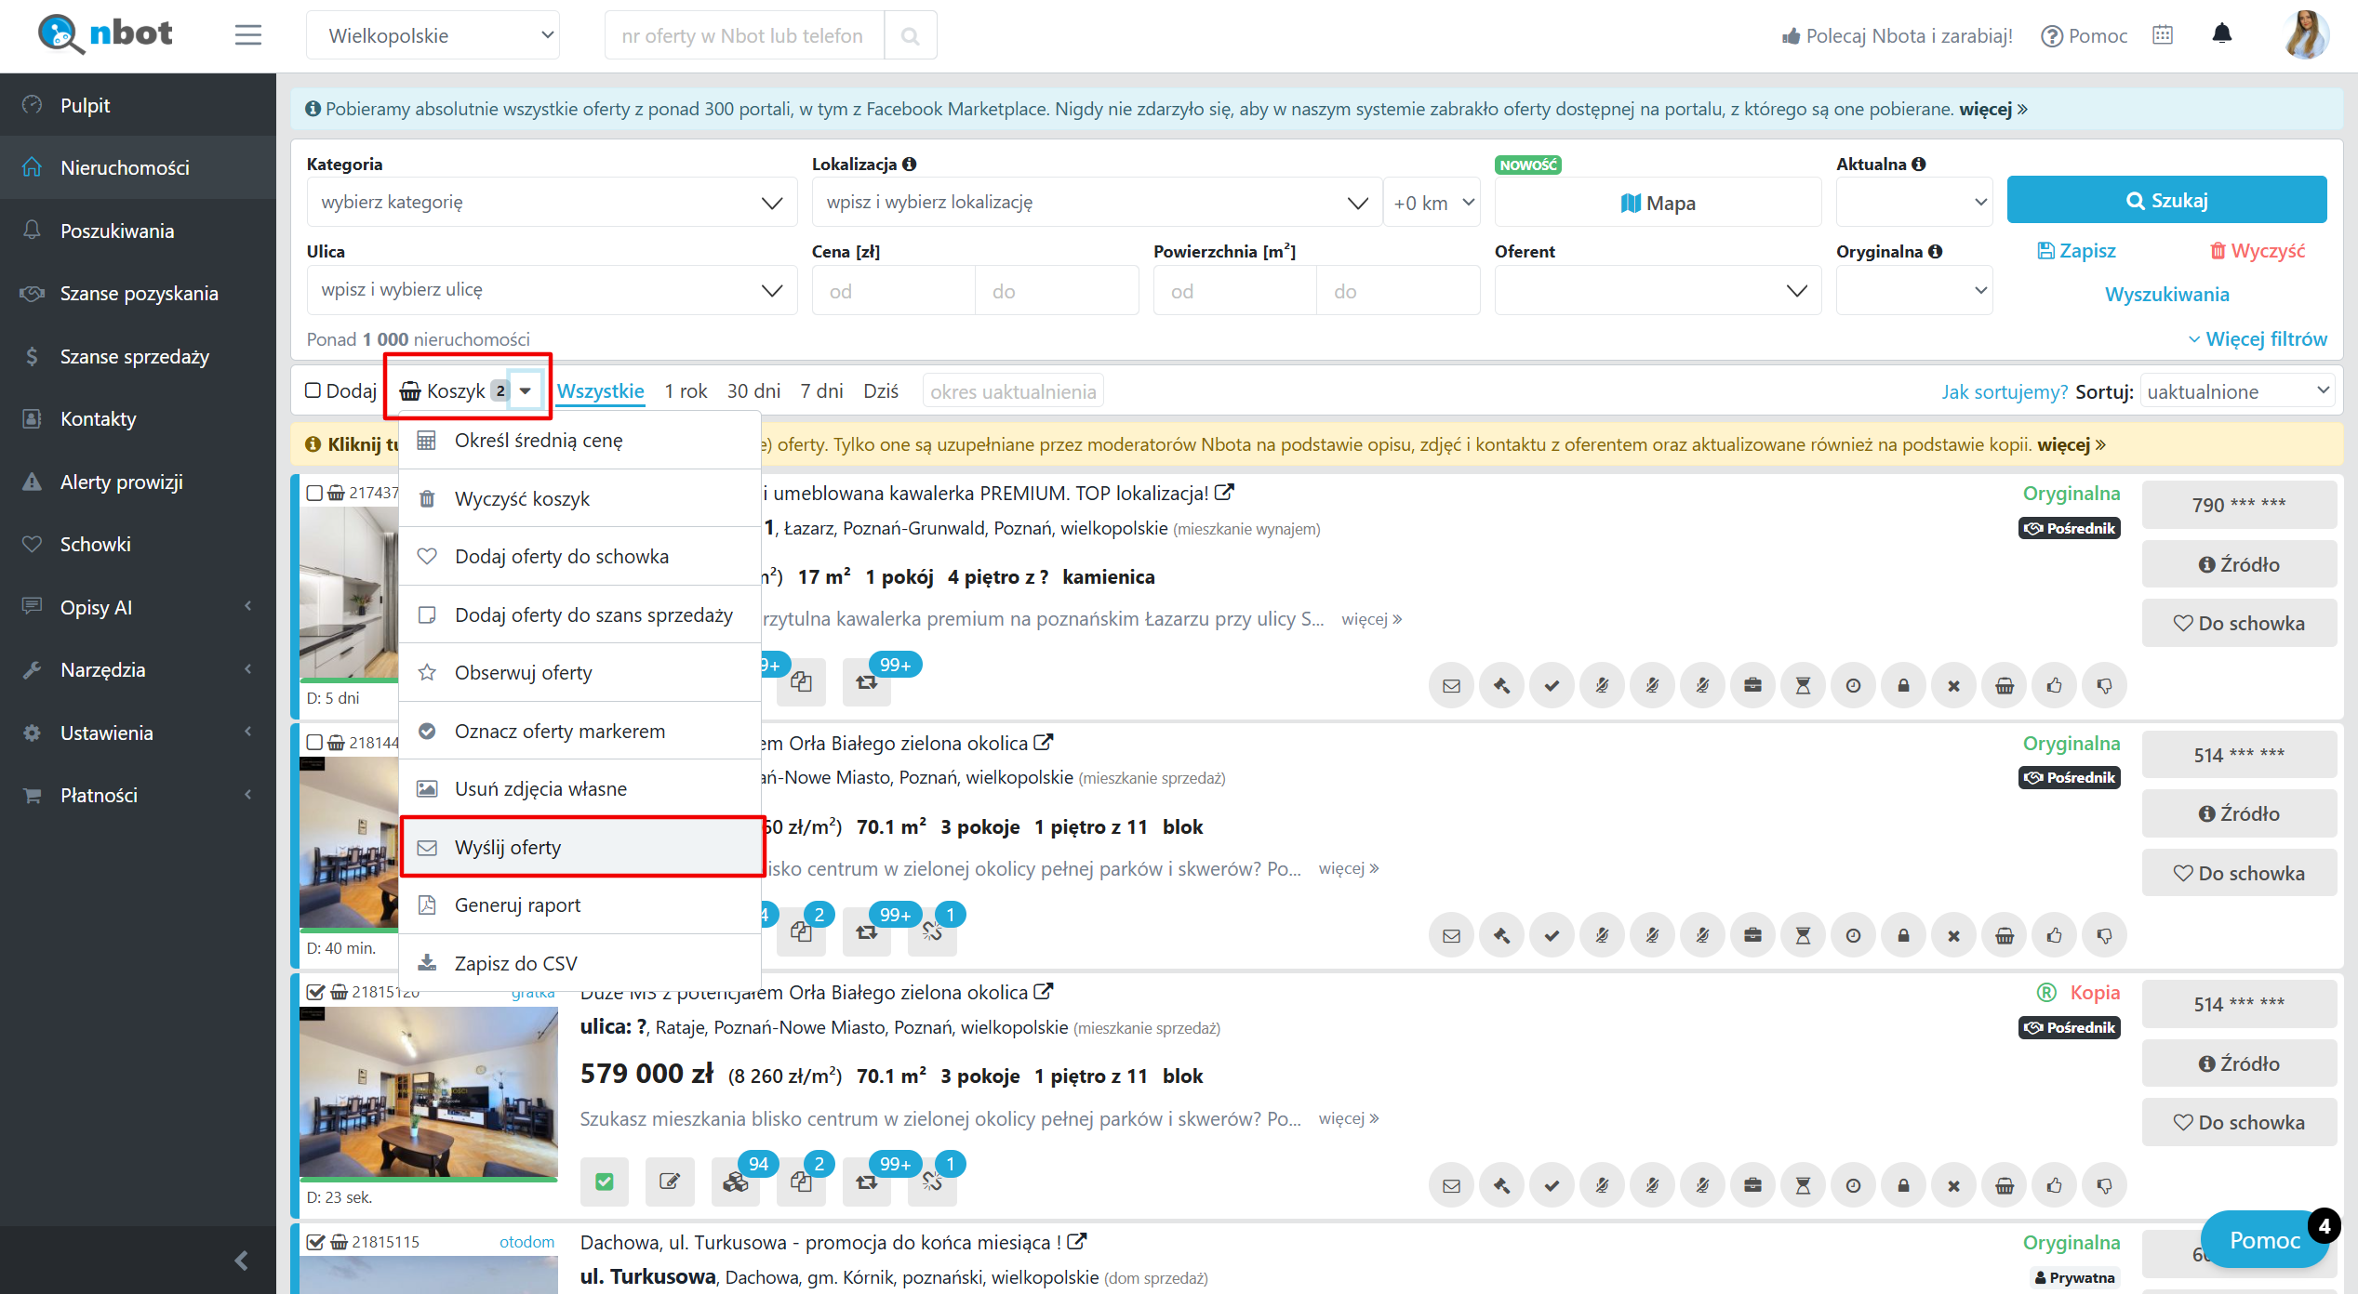This screenshot has height=1294, width=2358.
Task: Click the notification bell icon
Action: point(2221,34)
